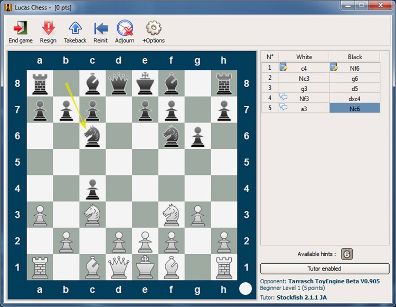
Task: Click the Black column header
Action: point(355,57)
